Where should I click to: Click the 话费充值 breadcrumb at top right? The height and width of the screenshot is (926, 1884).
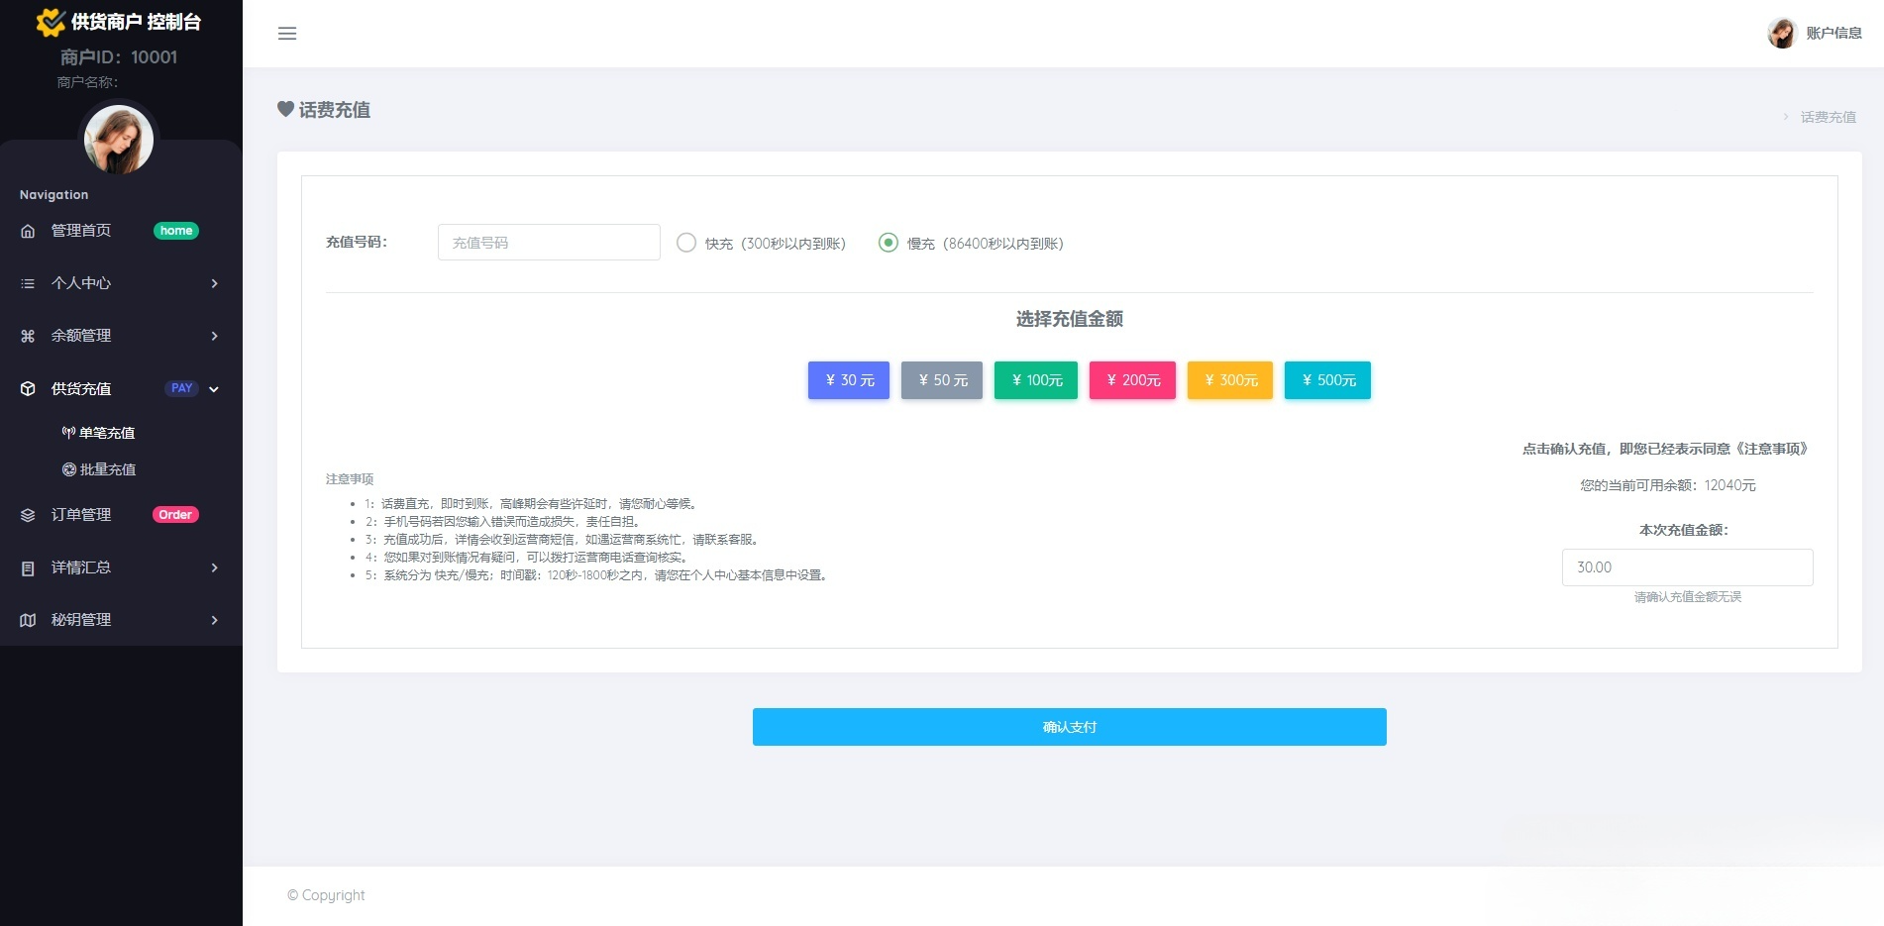point(1830,117)
